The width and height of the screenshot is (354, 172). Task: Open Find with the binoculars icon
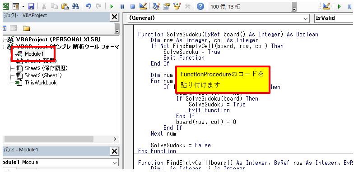click(75, 6)
